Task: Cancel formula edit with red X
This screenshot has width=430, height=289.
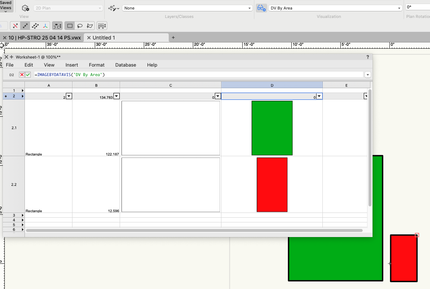Action: click(x=22, y=75)
